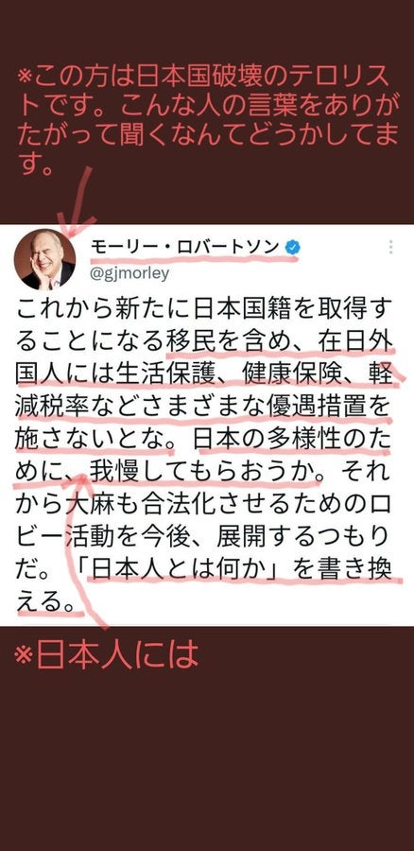Screen dimensions: 414x851
Task: Click the curved red arrow below tweet
Action: [87, 548]
